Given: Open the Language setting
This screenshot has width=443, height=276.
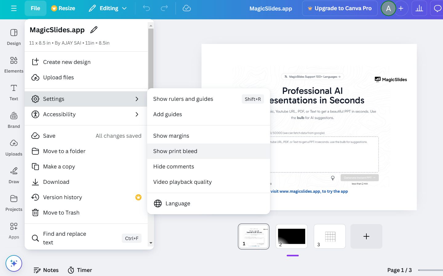Looking at the screenshot, I should [x=209, y=203].
